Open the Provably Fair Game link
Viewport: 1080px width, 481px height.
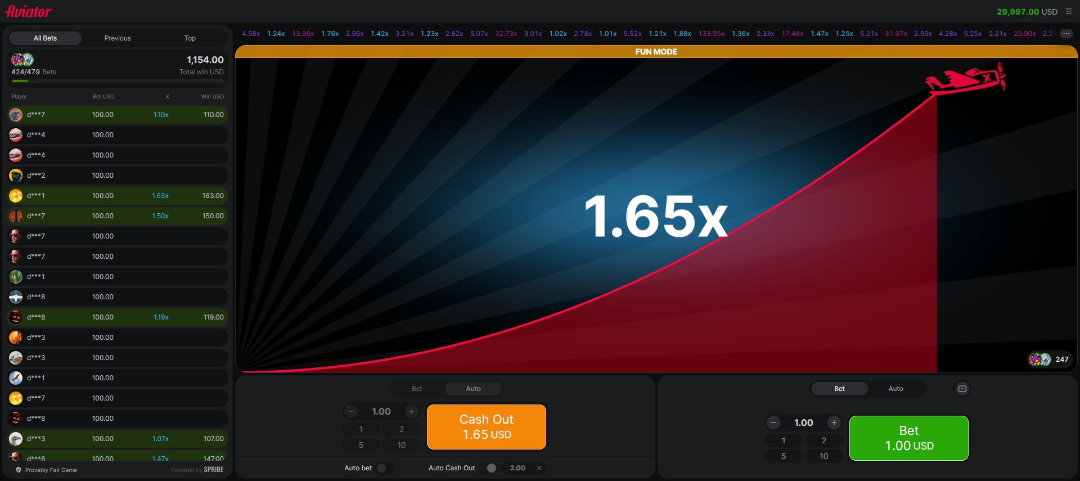(51, 470)
